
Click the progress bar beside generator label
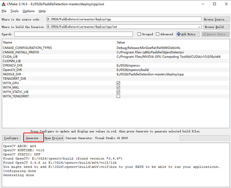[205, 138]
